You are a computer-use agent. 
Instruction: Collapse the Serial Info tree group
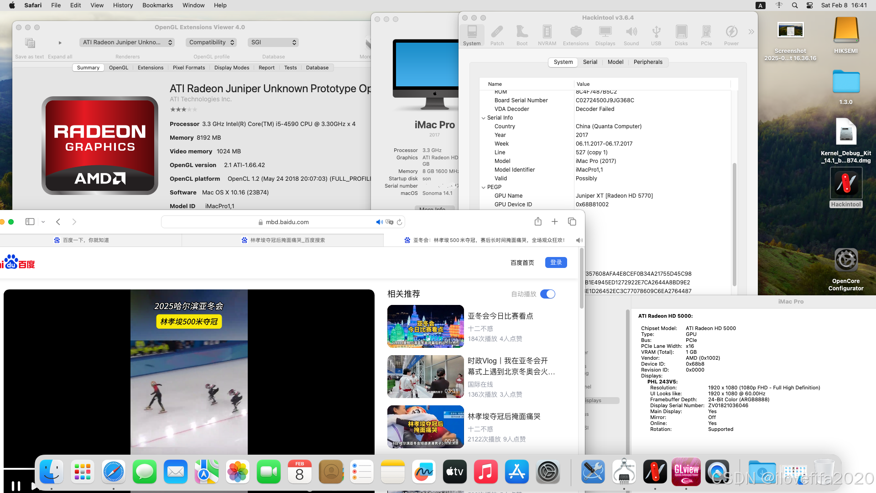point(484,118)
